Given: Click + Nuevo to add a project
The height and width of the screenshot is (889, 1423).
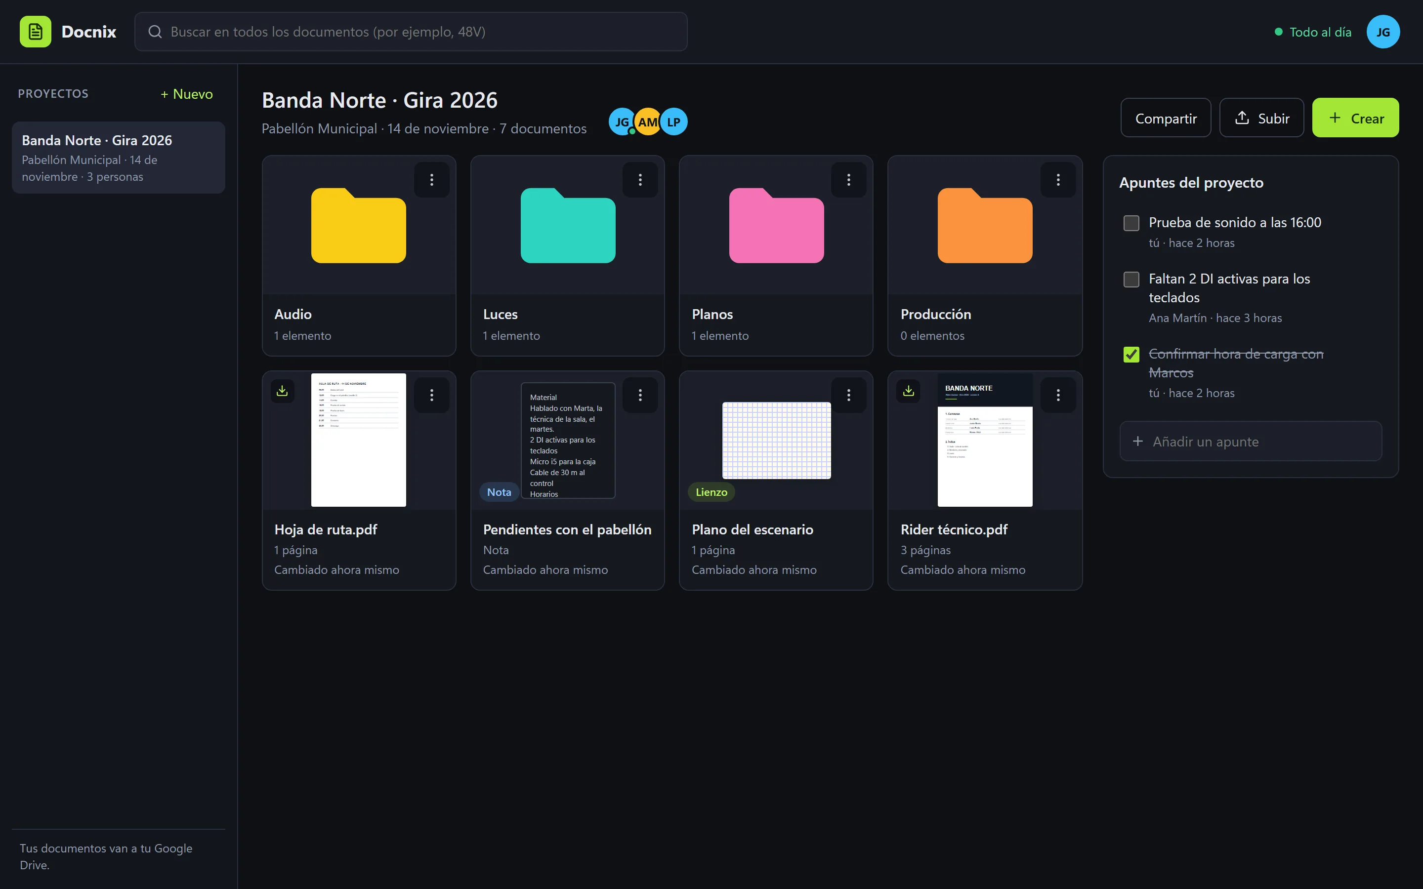Looking at the screenshot, I should pyautogui.click(x=187, y=94).
